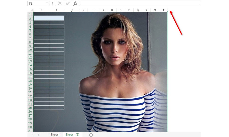The width and height of the screenshot is (229, 137).
Task: Open the Insert Function fx button
Action: point(75,3)
